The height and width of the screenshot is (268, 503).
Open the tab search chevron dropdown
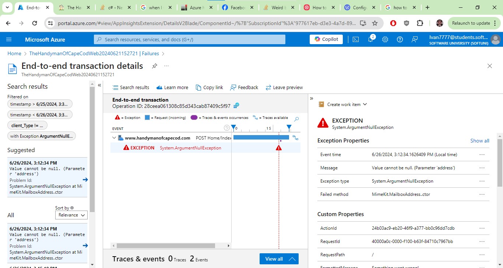8,7
